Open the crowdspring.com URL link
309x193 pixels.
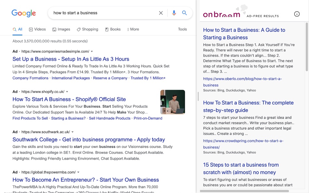243,144
